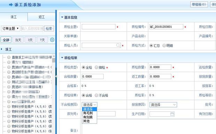Select last 物料分析走排产 row radio
Image resolution: width=216 pixels, height=134 pixels.
tap(9, 131)
